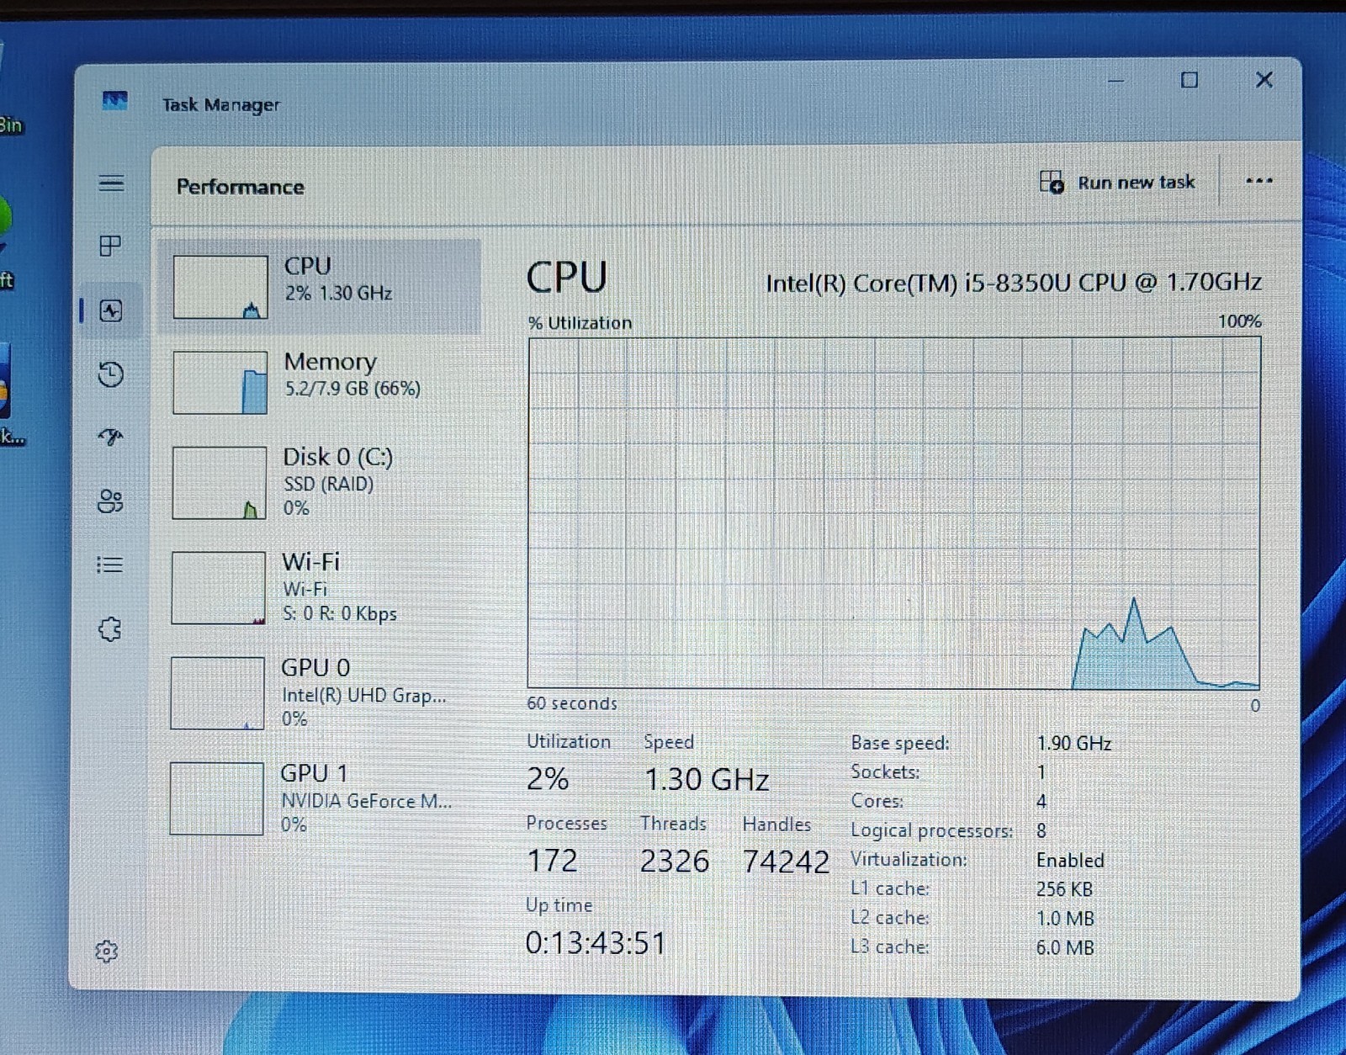The width and height of the screenshot is (1346, 1055).
Task: Click the 74242 handles value
Action: coord(786,861)
